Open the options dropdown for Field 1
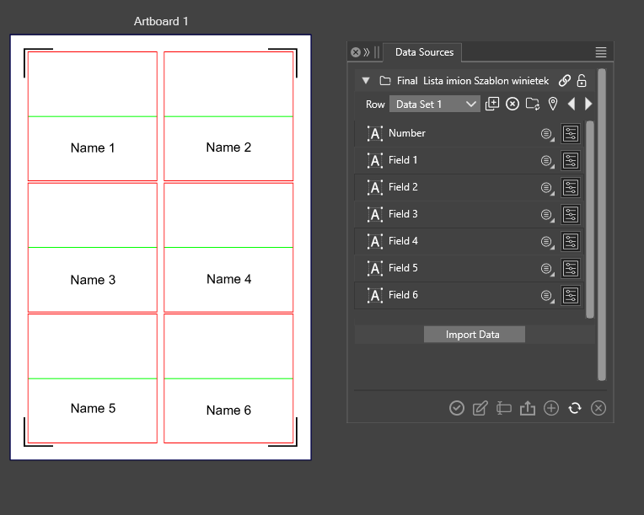644x515 pixels. [x=546, y=160]
